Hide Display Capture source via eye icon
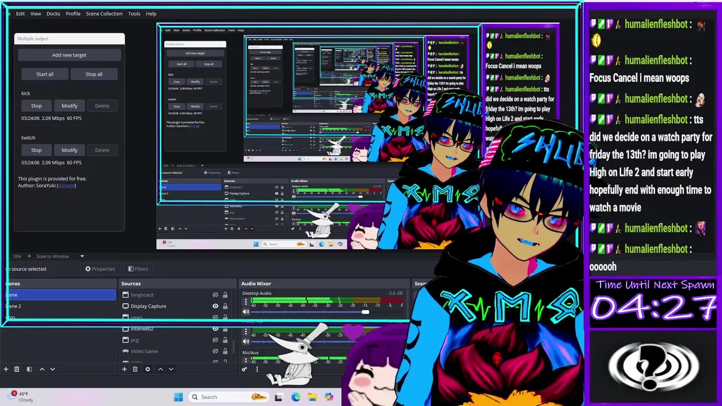Image resolution: width=722 pixels, height=406 pixels. pyautogui.click(x=215, y=306)
